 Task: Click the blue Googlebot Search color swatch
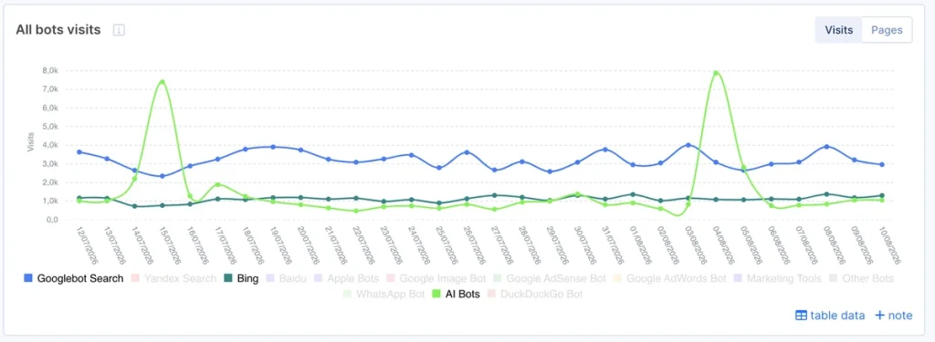(28, 278)
